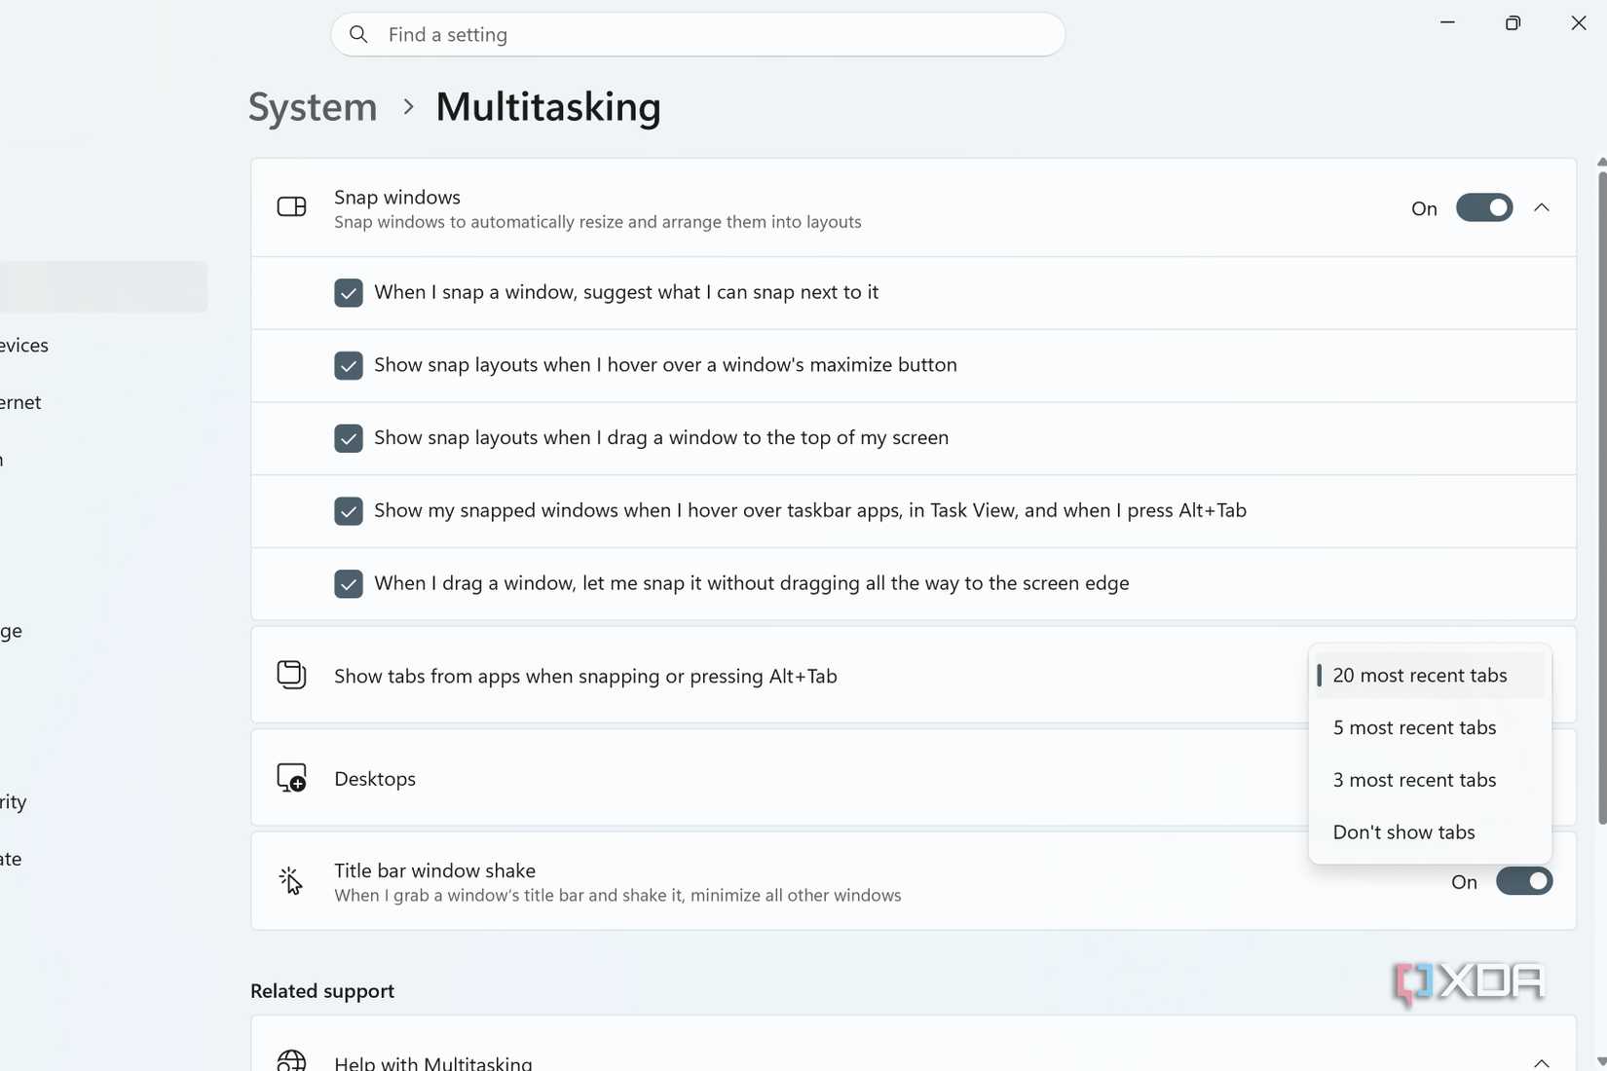Click the window shake description text
Image resolution: width=1607 pixels, height=1071 pixels.
click(x=617, y=896)
